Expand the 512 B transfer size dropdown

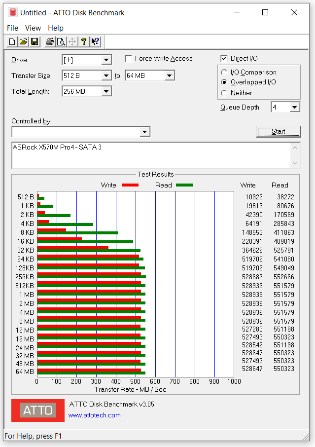[x=106, y=76]
